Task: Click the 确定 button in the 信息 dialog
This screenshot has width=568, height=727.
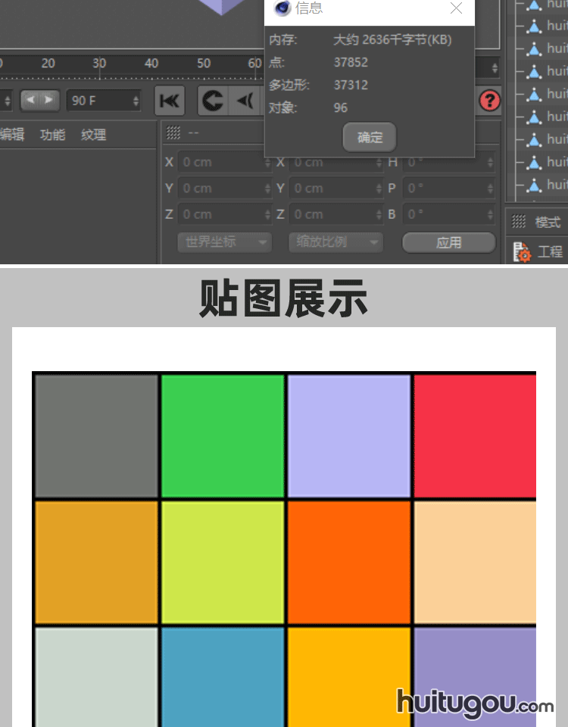Action: click(x=369, y=137)
